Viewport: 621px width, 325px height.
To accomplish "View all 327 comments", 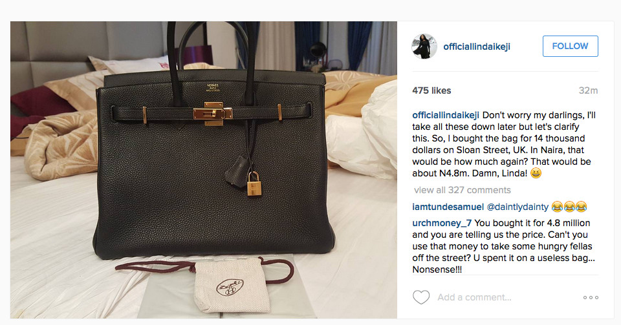I will [x=462, y=190].
